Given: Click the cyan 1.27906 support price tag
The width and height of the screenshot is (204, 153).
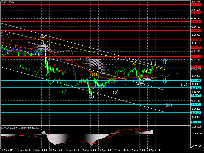Looking at the screenshot, I should tap(196, 122).
